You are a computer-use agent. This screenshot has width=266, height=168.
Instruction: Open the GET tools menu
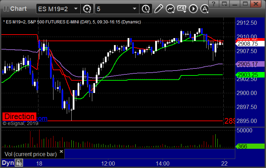182,9
